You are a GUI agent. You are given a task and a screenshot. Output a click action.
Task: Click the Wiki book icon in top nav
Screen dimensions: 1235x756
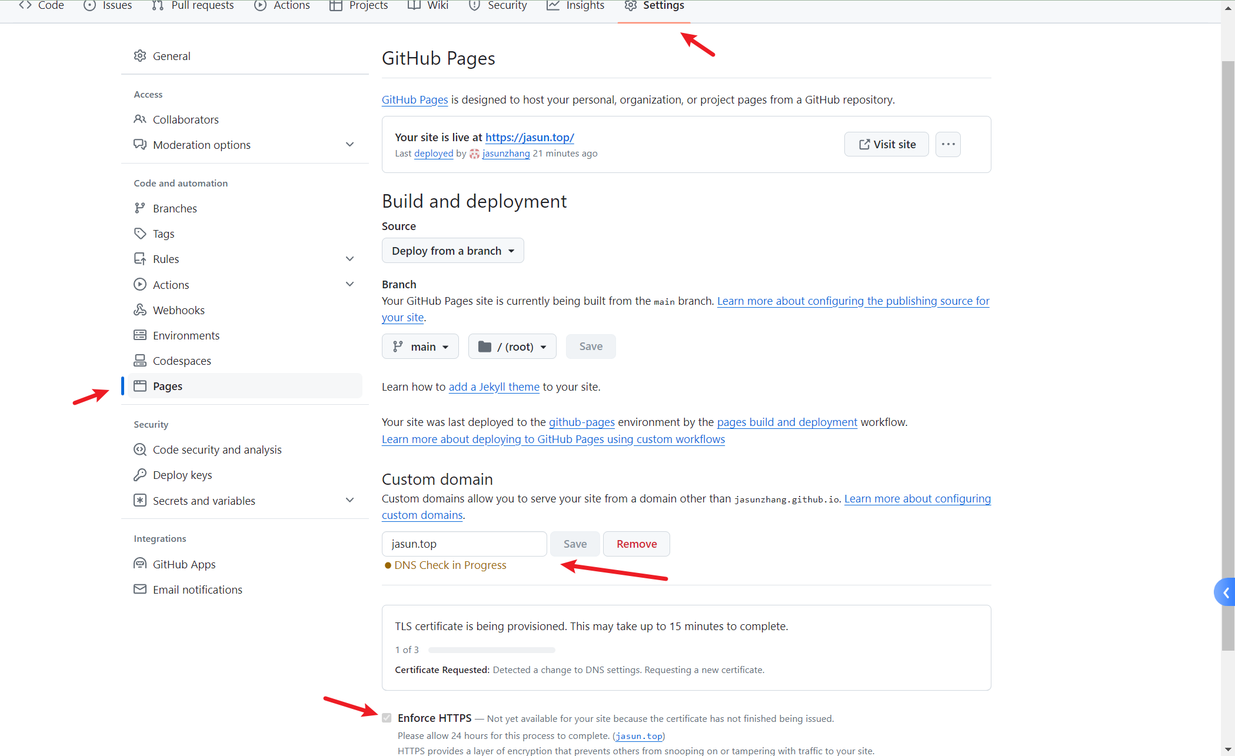(414, 5)
